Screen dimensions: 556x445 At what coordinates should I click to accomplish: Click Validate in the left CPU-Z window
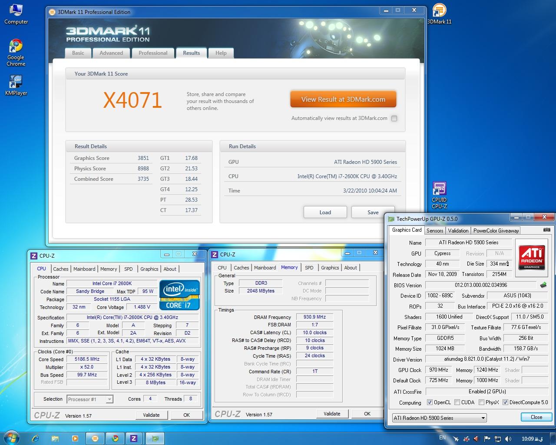(151, 415)
